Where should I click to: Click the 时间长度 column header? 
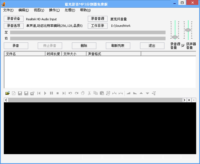coord(53,54)
